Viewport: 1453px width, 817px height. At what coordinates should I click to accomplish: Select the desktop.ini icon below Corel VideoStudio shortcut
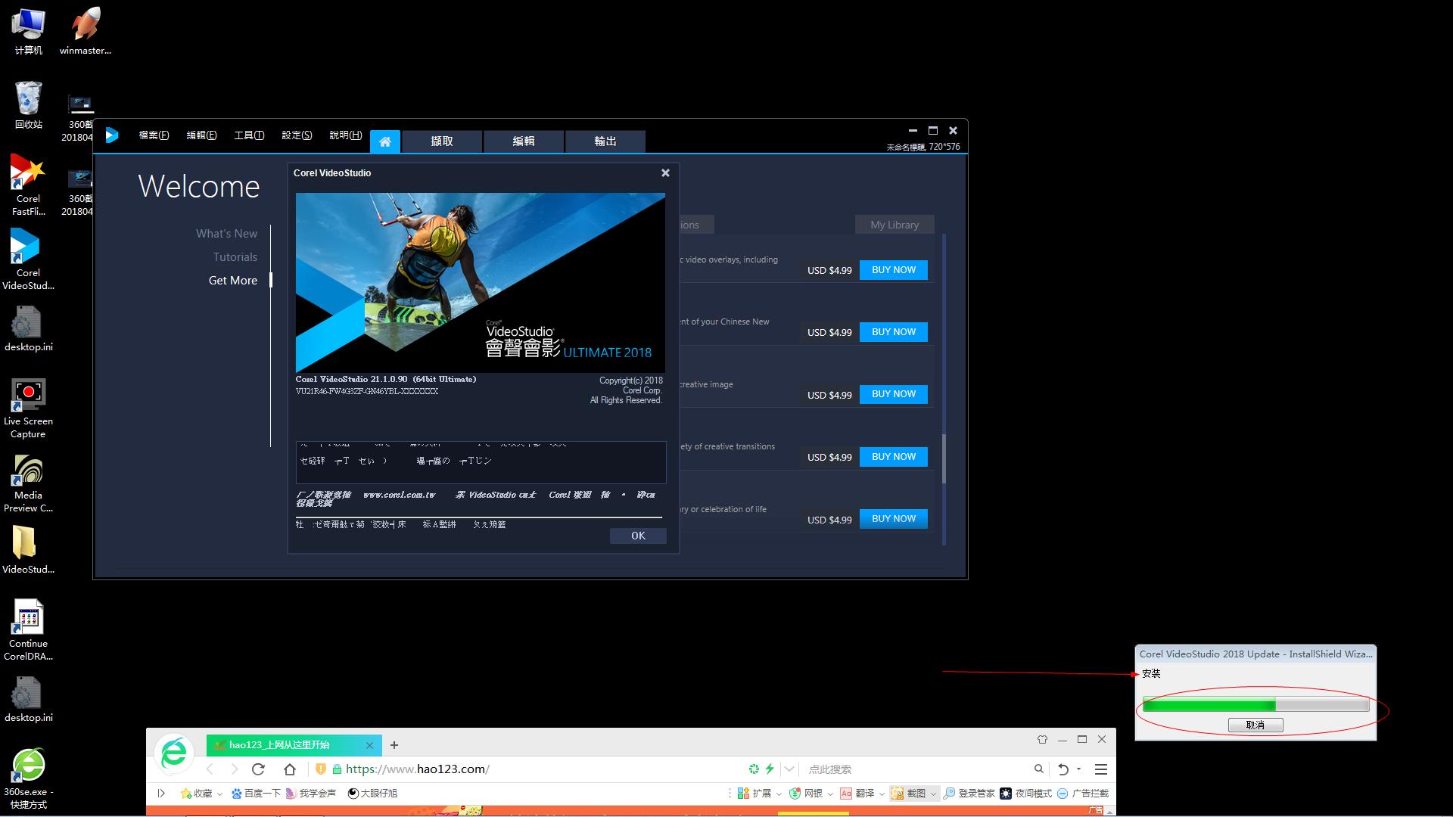(x=28, y=329)
